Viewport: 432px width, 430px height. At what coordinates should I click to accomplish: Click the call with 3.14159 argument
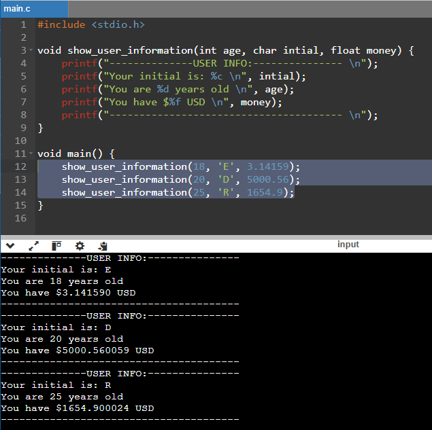pyautogui.click(x=181, y=166)
